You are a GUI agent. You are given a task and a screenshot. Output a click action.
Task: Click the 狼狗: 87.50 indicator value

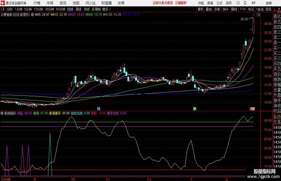[40, 113]
